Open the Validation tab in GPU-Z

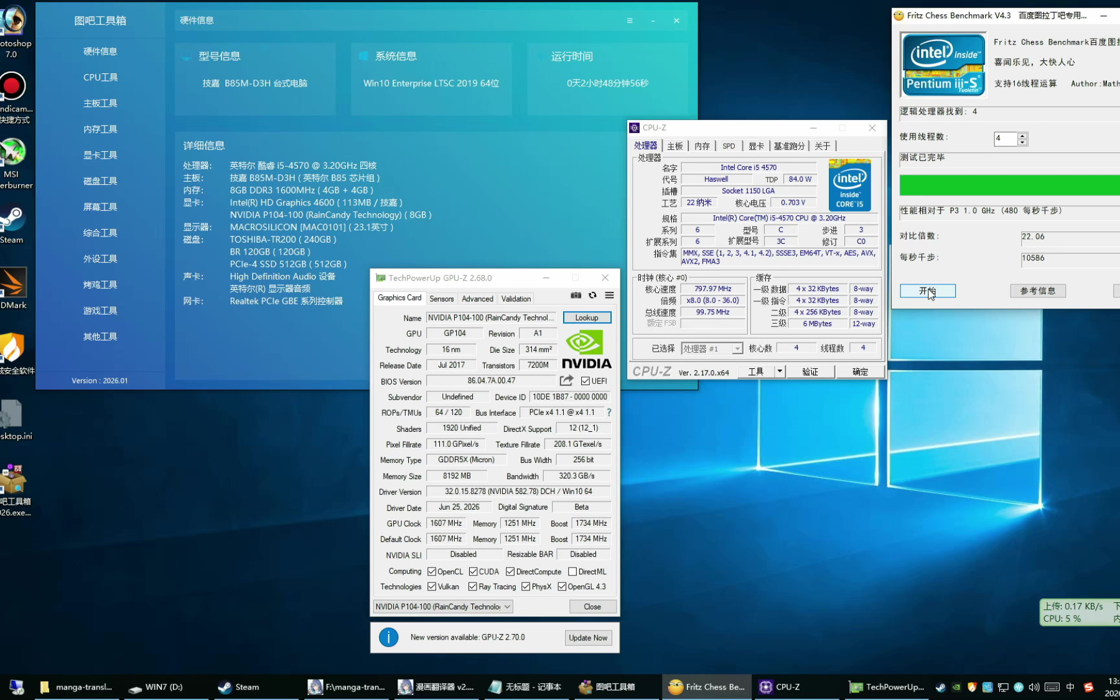pos(516,299)
